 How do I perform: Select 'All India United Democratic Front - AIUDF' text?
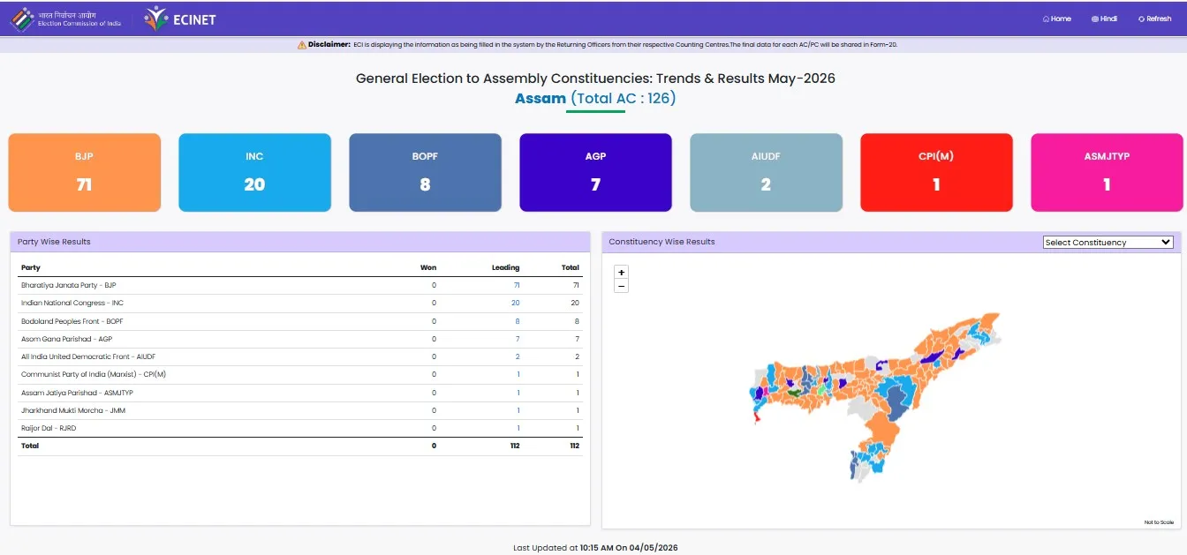coord(88,356)
